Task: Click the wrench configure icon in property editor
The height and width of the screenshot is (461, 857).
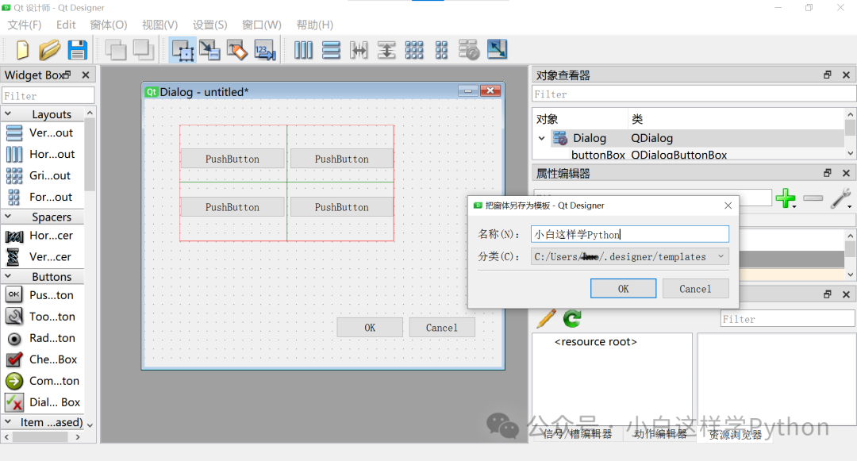Action: click(x=840, y=198)
